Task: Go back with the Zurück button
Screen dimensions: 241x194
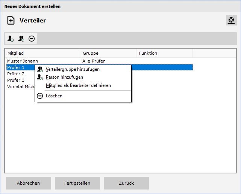Action: pos(126,183)
